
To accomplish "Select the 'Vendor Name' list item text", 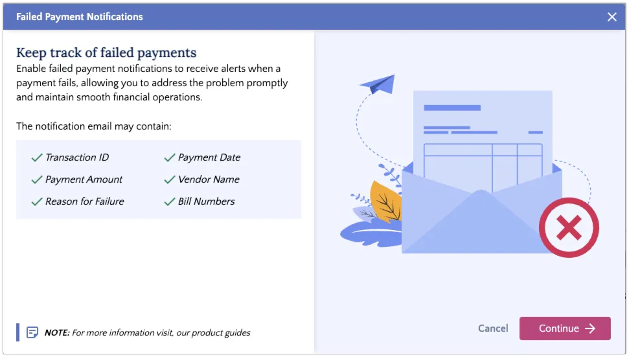I will pyautogui.click(x=209, y=179).
